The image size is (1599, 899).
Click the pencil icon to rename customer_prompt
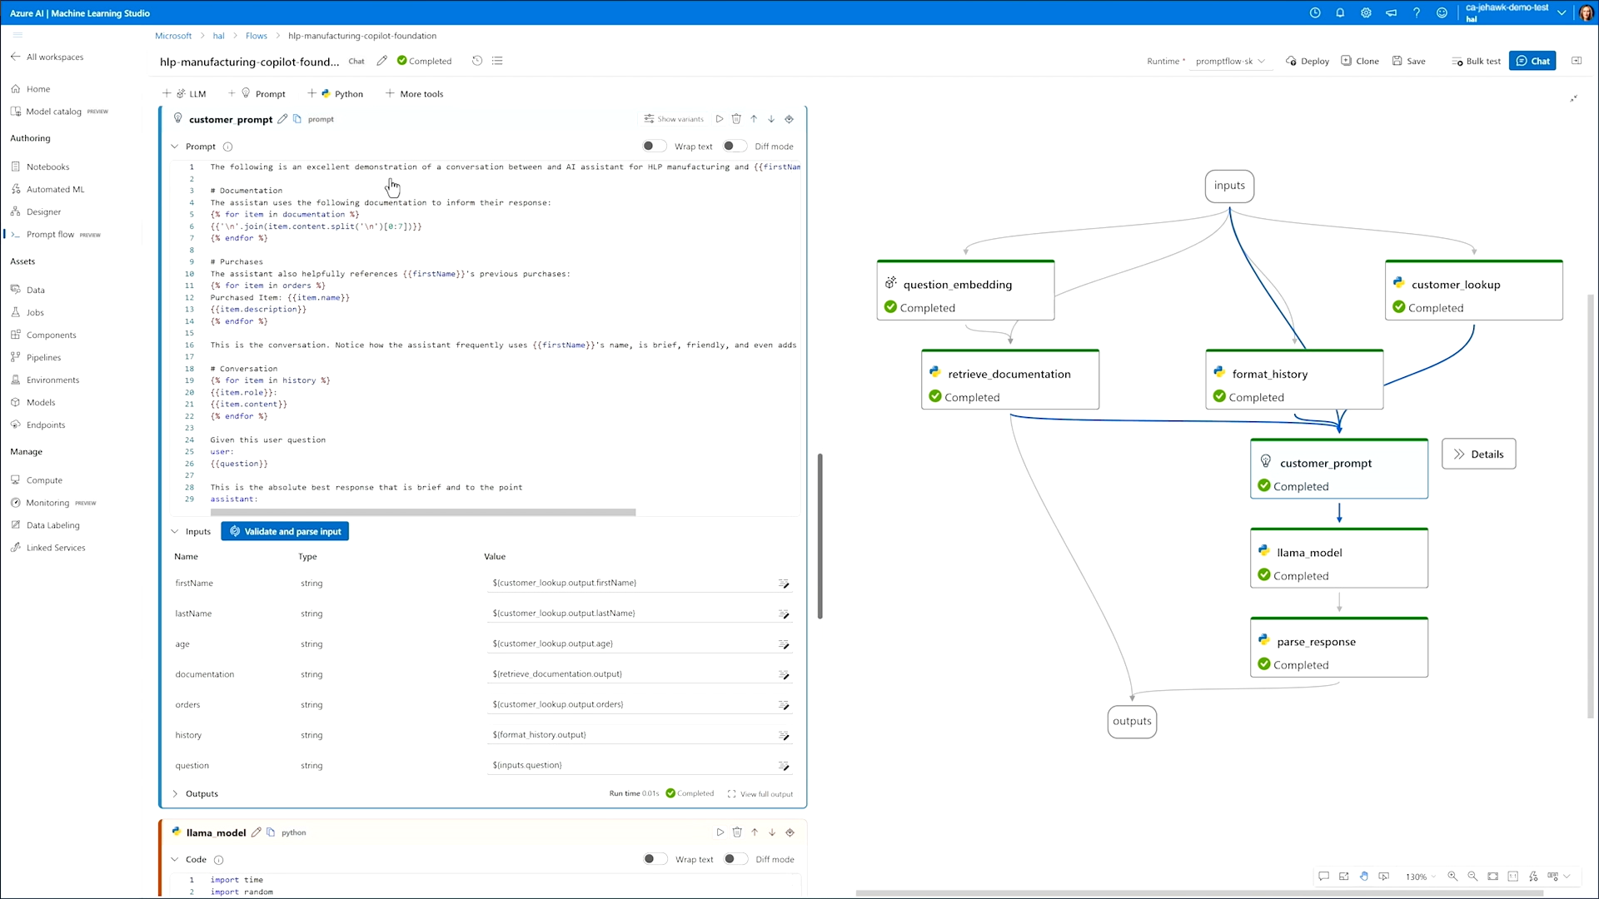click(x=282, y=119)
